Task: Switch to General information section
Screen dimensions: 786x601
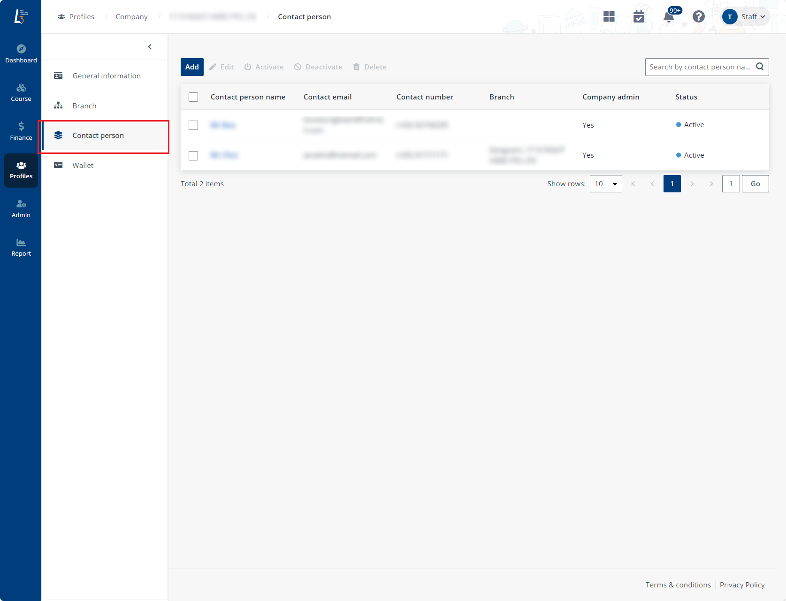Action: [x=107, y=76]
